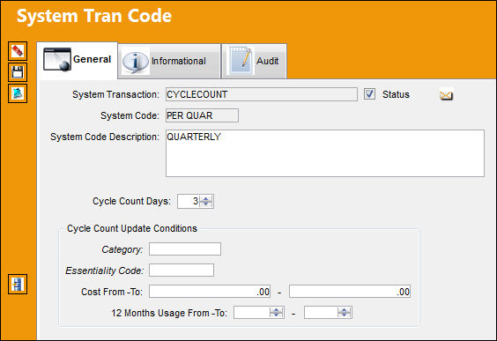Click the Cycle Count Days label
Screen dimensions: 497x341
click(x=131, y=201)
